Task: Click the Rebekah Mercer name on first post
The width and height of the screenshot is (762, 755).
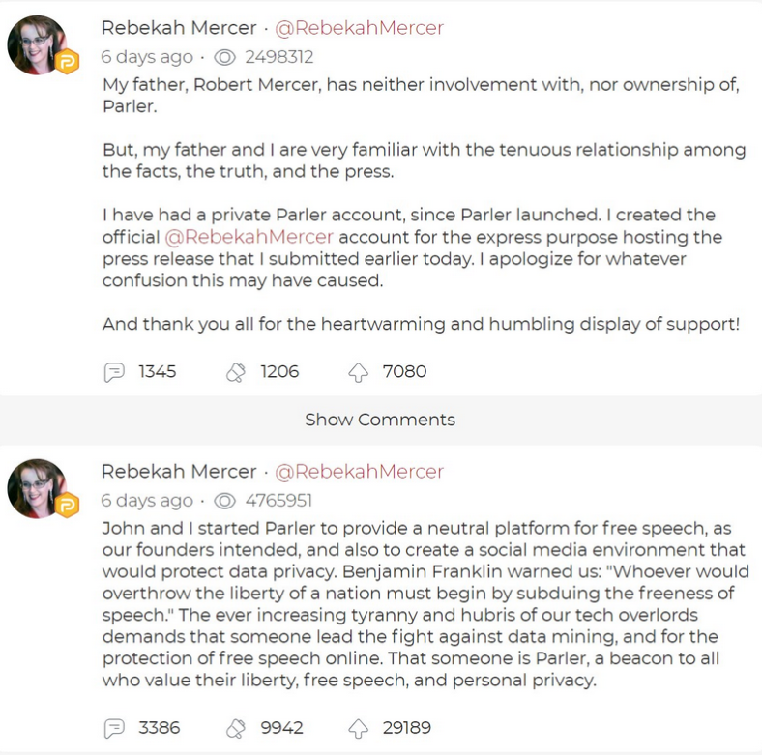Action: click(x=179, y=28)
